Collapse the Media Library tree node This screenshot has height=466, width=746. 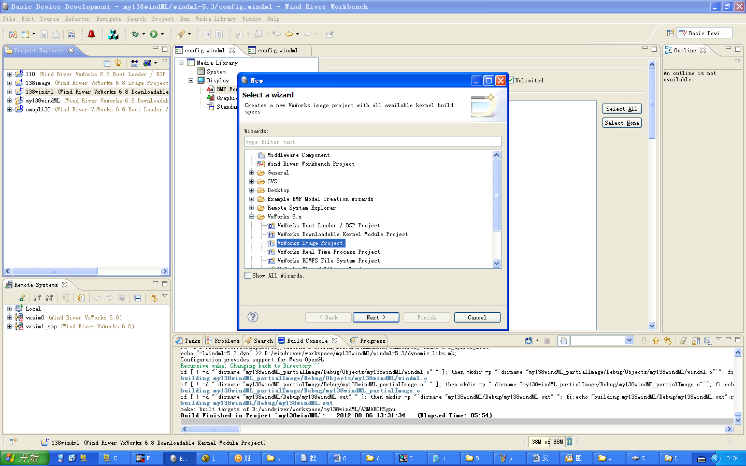(181, 63)
